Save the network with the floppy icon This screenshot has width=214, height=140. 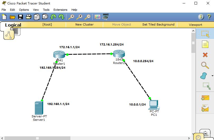(x=21, y=17)
